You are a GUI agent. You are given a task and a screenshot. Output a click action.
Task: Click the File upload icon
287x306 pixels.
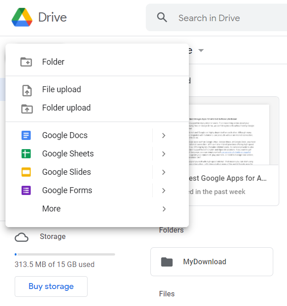[x=27, y=90]
